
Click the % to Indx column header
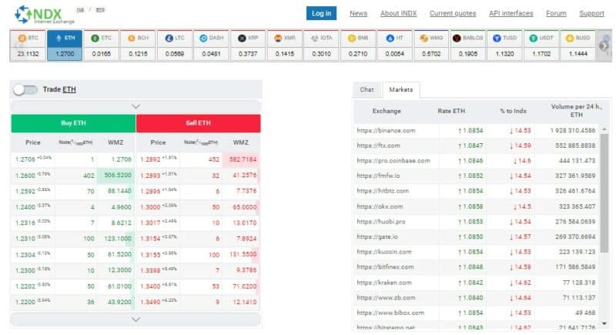click(x=513, y=111)
